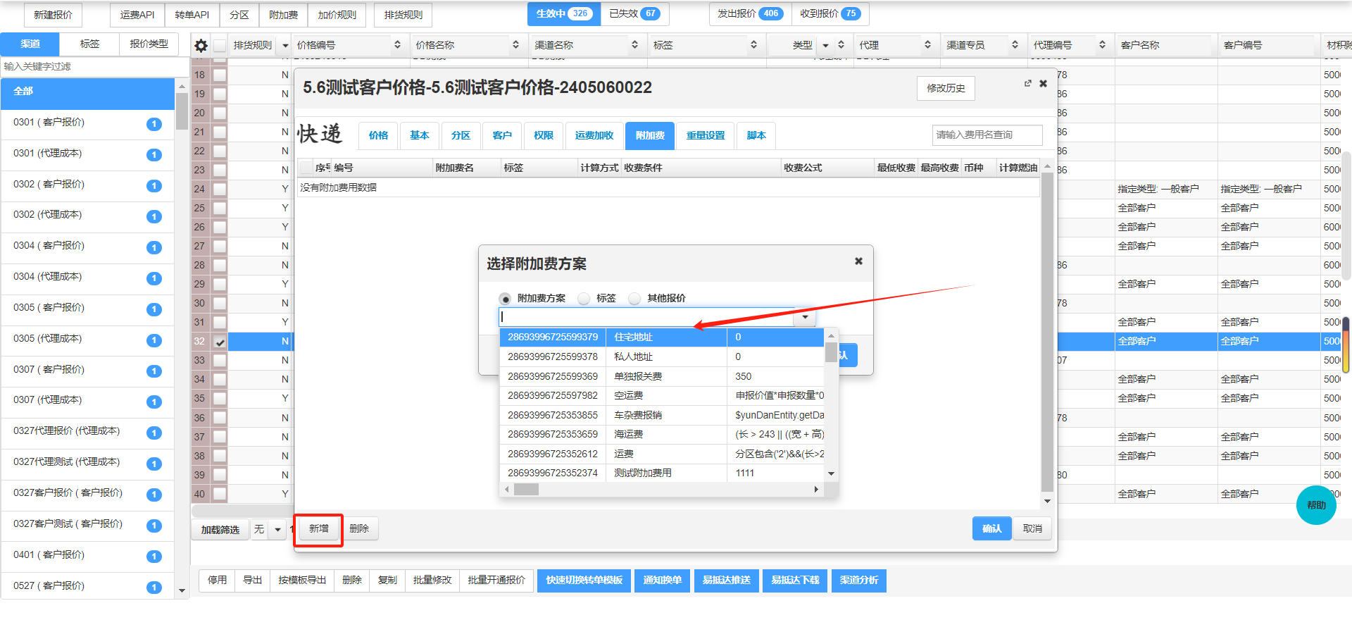The image size is (1352, 620).
Task: Sort the 标签 column
Action: coord(753,45)
